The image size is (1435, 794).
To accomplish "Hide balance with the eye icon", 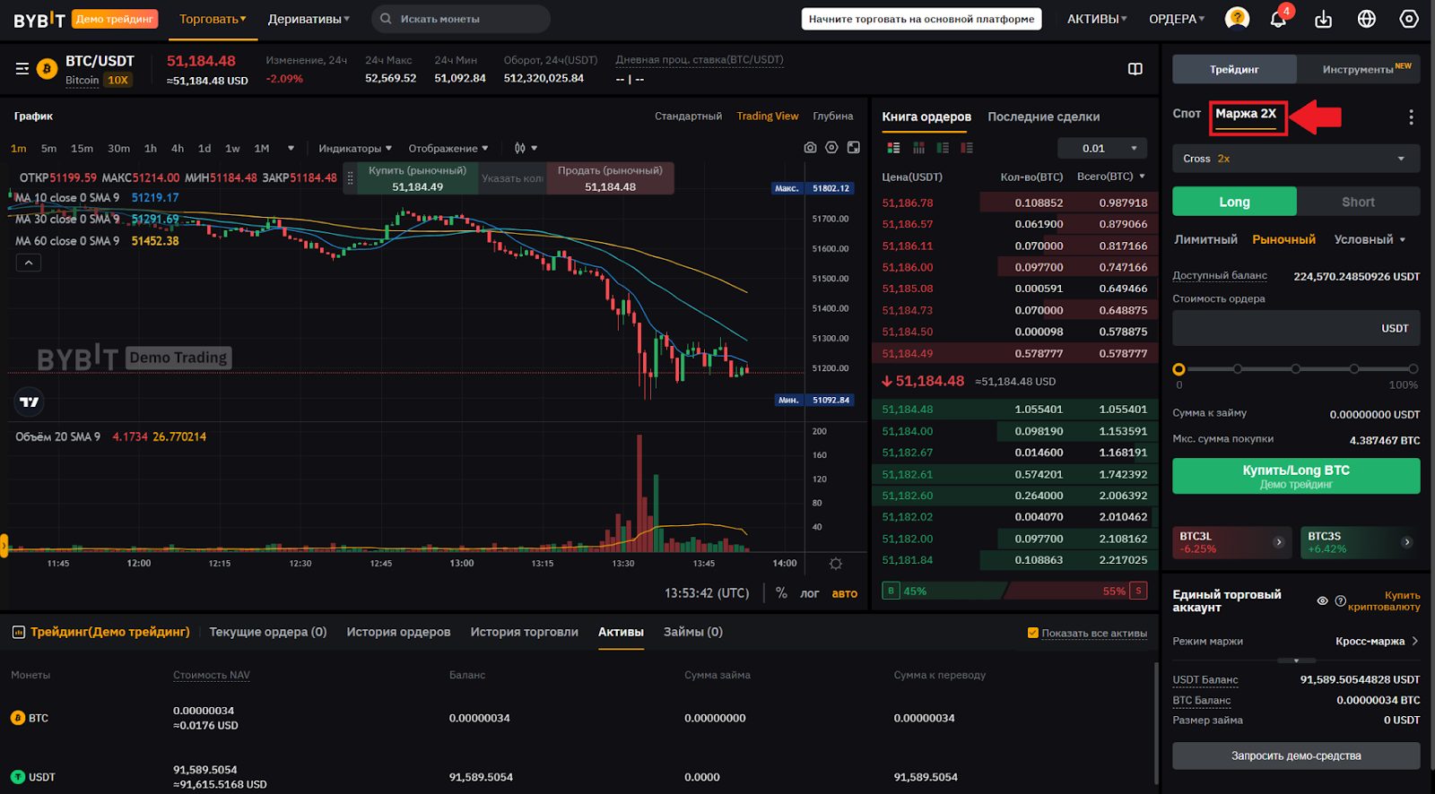I will 1322,601.
